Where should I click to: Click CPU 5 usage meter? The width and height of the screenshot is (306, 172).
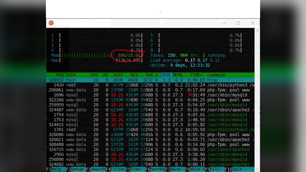(196, 35)
